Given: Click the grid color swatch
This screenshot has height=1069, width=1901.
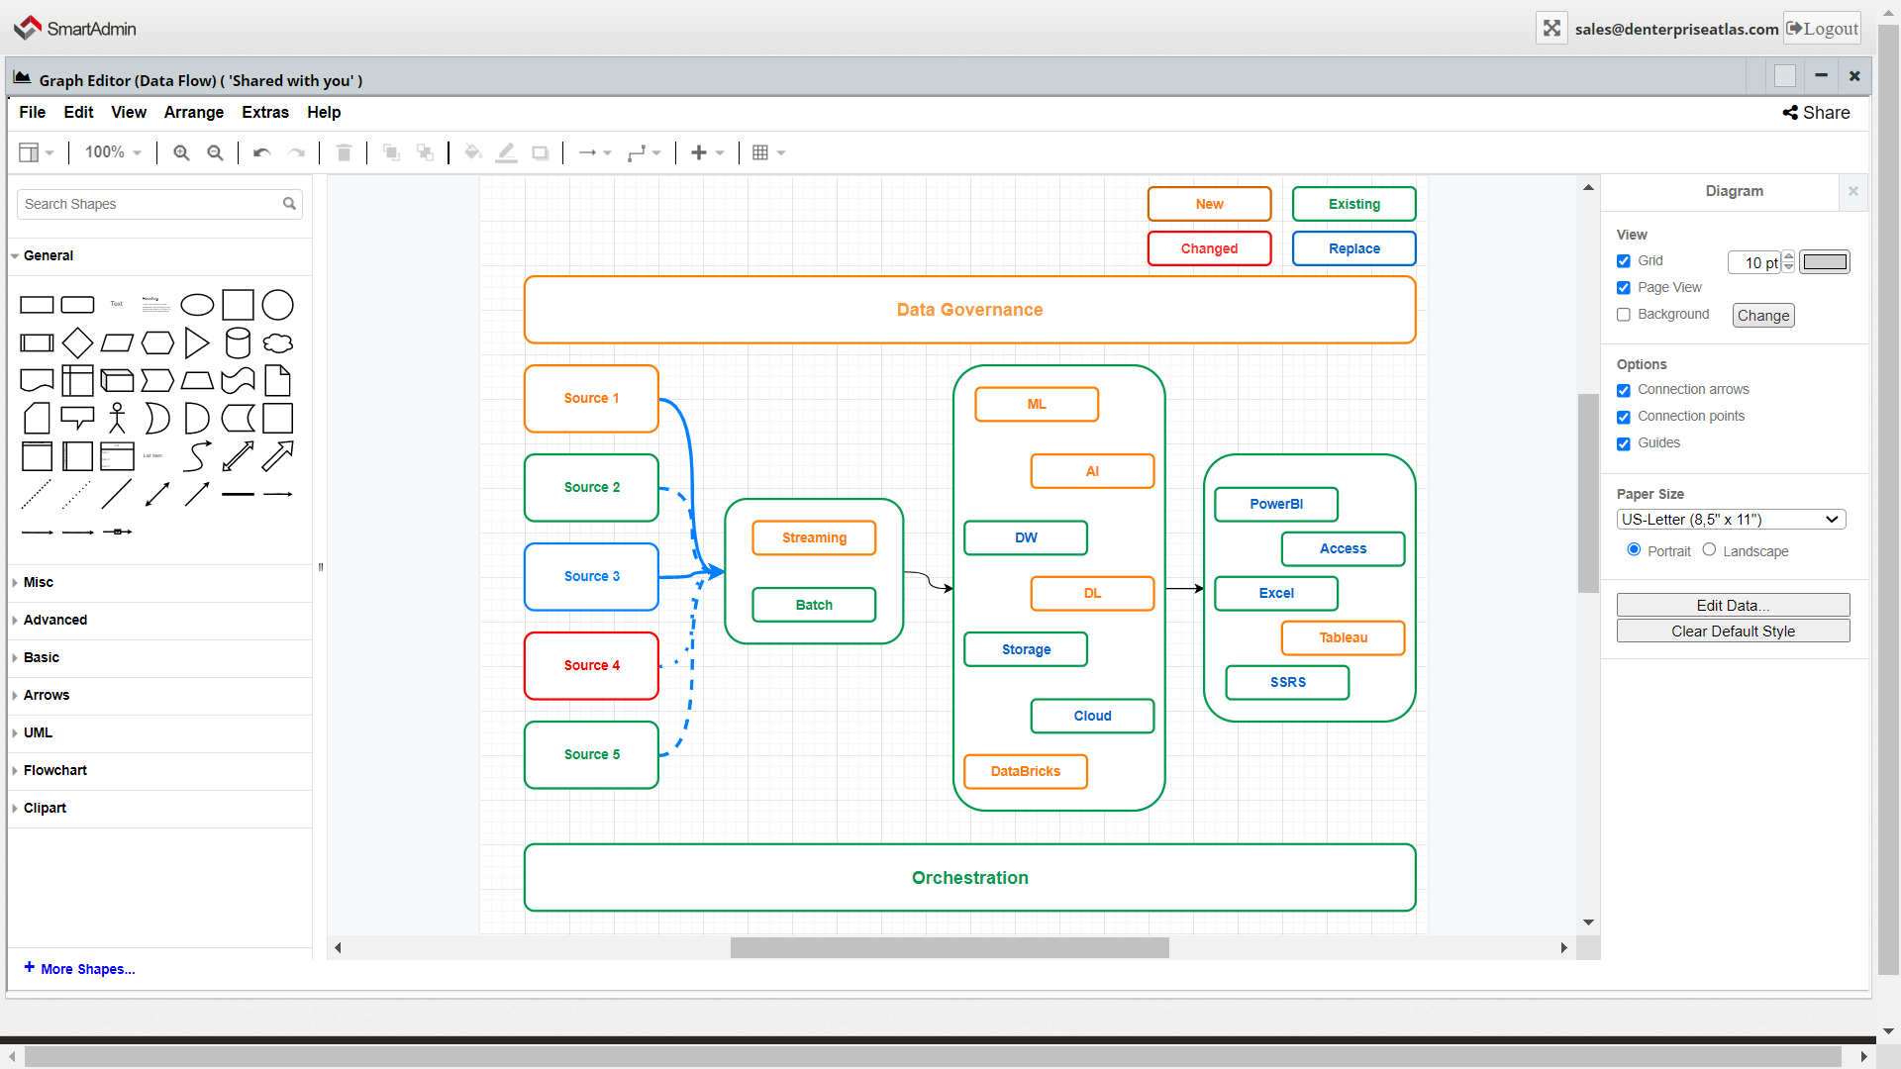Looking at the screenshot, I should [1824, 262].
